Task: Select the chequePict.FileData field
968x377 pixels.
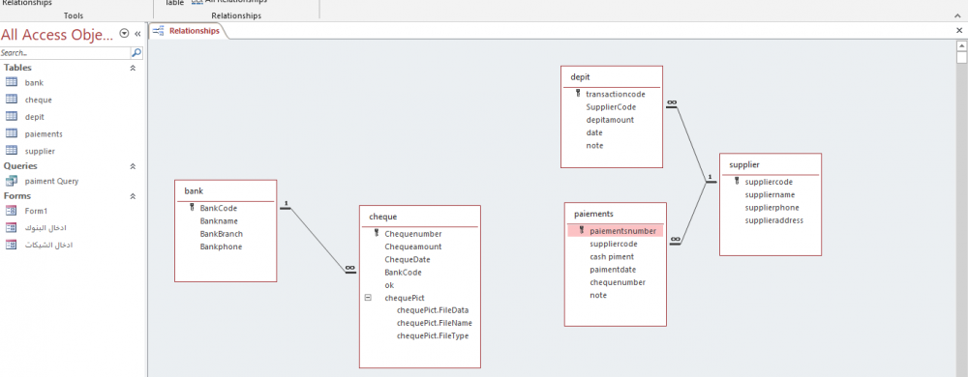Action: [434, 310]
